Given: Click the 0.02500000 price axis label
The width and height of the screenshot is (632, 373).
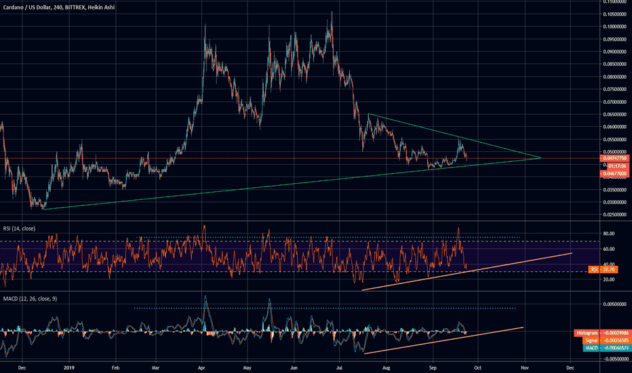Looking at the screenshot, I should coord(614,214).
